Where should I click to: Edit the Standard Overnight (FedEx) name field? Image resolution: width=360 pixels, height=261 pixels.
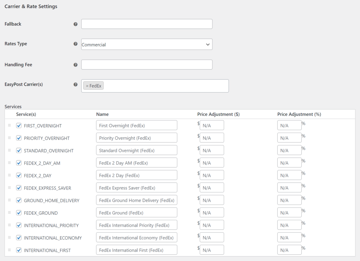click(x=136, y=151)
